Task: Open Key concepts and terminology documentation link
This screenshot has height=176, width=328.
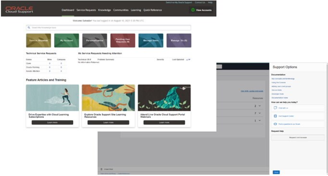Action: (283, 79)
